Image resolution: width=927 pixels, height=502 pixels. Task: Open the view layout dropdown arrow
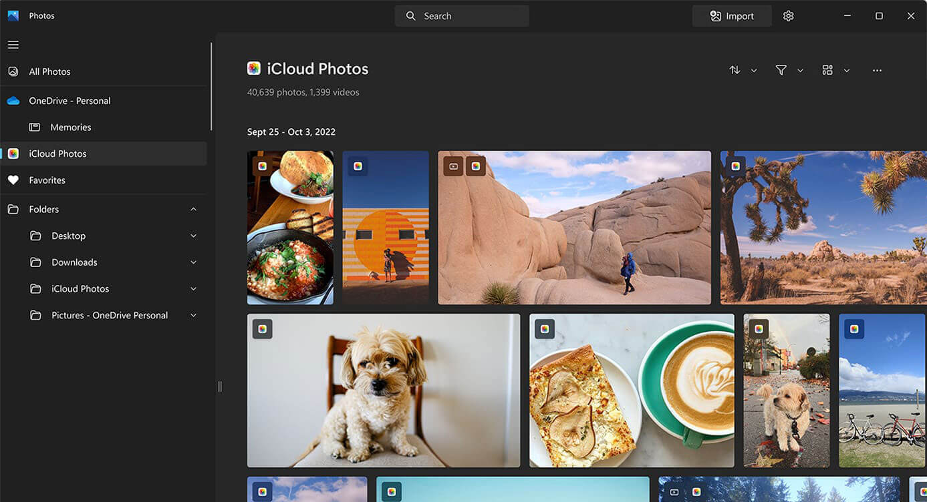pyautogui.click(x=847, y=71)
